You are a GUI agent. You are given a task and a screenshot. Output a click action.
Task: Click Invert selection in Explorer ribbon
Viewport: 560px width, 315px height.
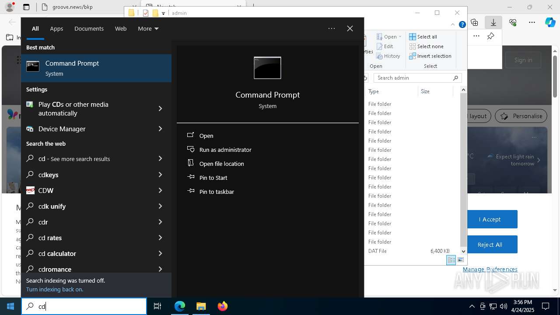point(430,56)
